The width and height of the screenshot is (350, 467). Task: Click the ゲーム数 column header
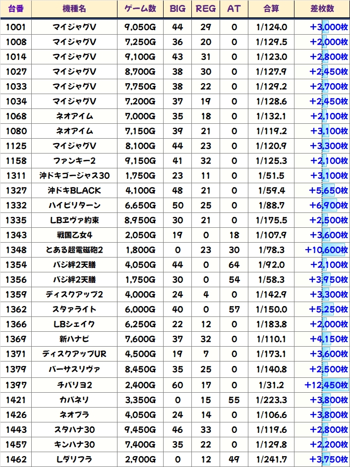tap(140, 9)
